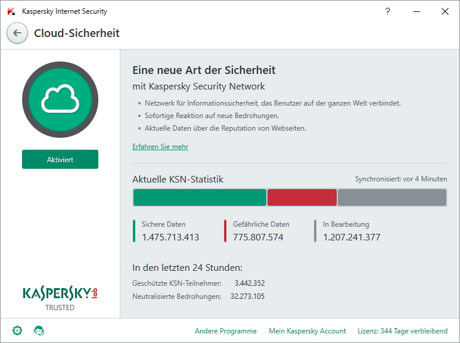
Task: Click the green safe data bar segment
Action: [200, 197]
